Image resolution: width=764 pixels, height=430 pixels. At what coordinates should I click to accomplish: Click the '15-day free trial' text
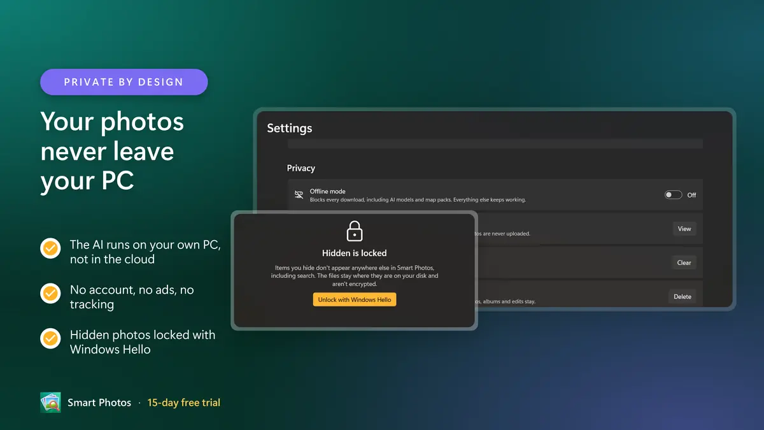(184, 403)
